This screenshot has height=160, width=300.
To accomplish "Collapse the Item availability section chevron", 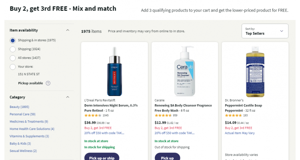I will (68, 30).
